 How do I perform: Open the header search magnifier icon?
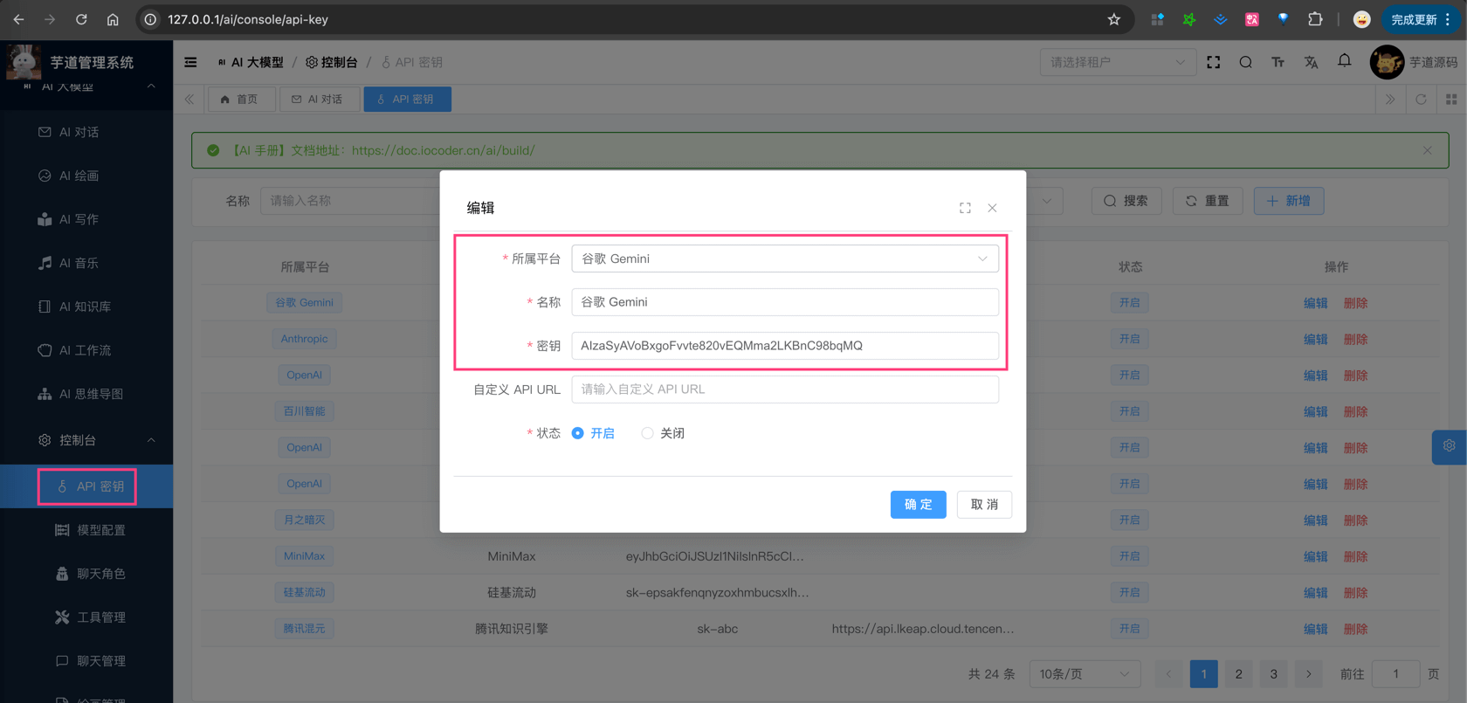[x=1245, y=62]
